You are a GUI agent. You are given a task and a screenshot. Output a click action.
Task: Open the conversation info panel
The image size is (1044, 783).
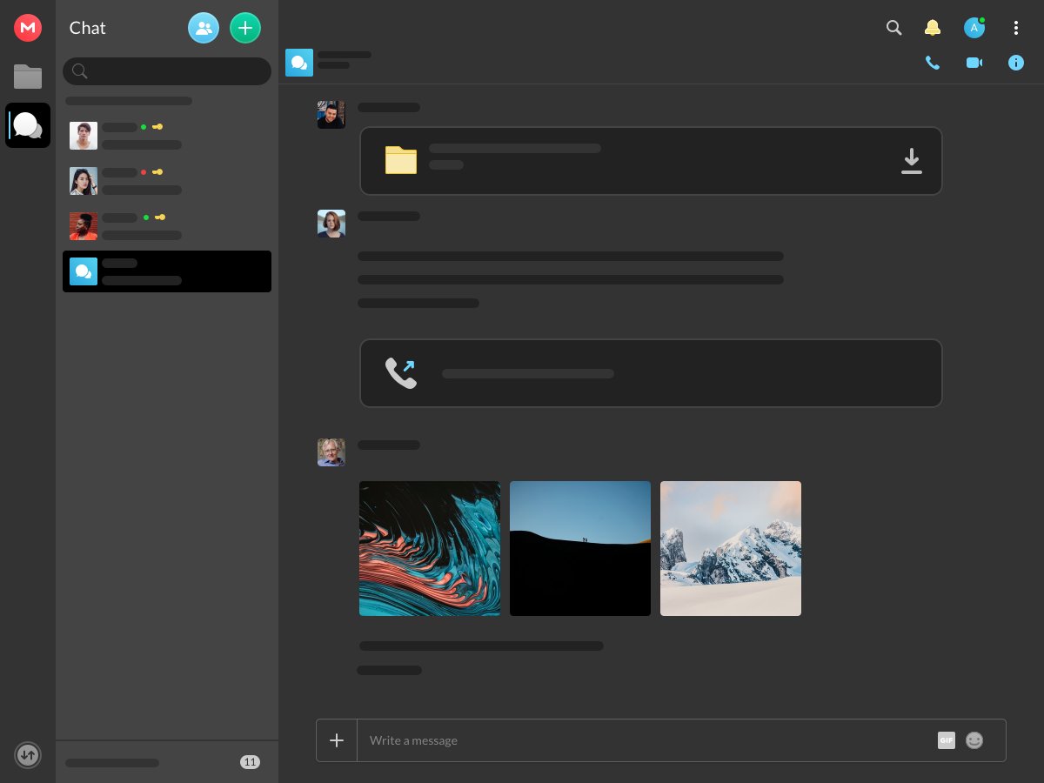coord(1016,63)
